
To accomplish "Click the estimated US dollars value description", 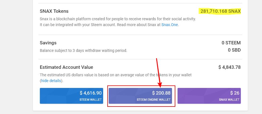I will tap(115, 75).
